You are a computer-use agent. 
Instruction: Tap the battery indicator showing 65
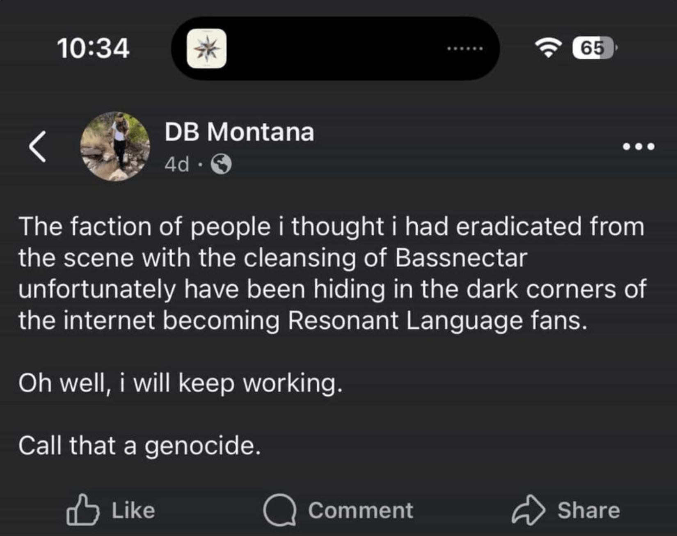(594, 48)
